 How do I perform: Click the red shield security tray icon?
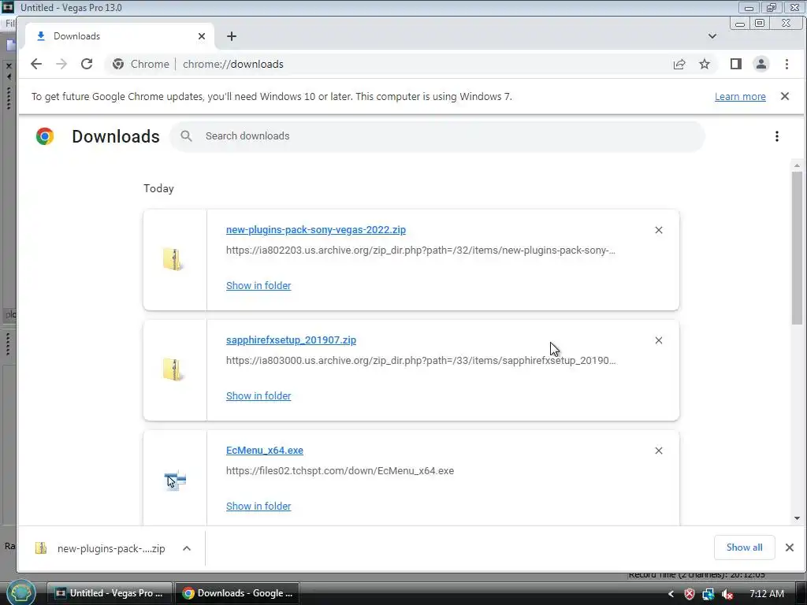[689, 594]
